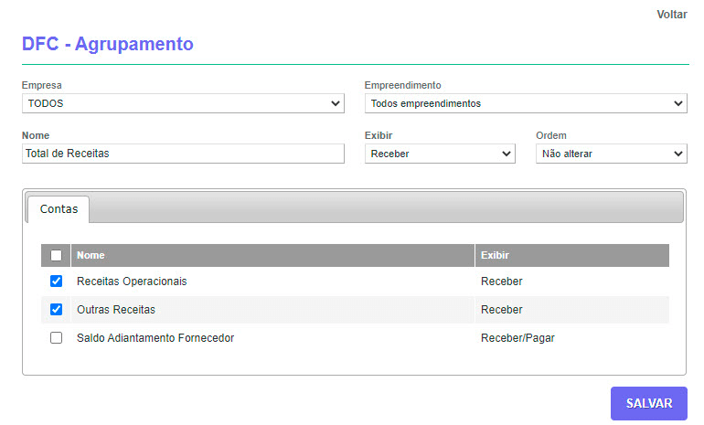Toggle the select-all checkbox in table header
704x425 pixels.
[56, 256]
